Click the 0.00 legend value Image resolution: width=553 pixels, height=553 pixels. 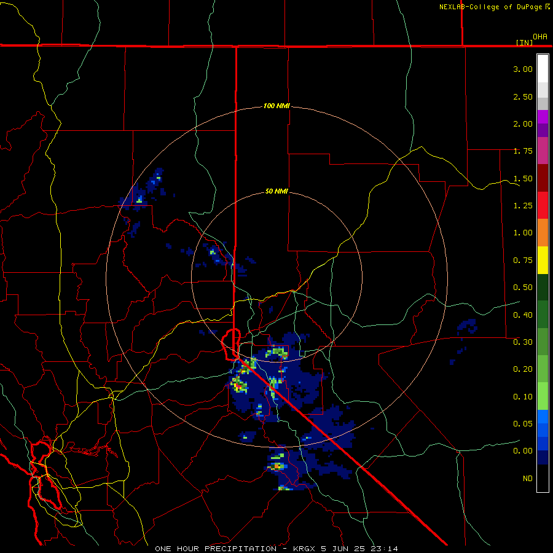(x=523, y=451)
